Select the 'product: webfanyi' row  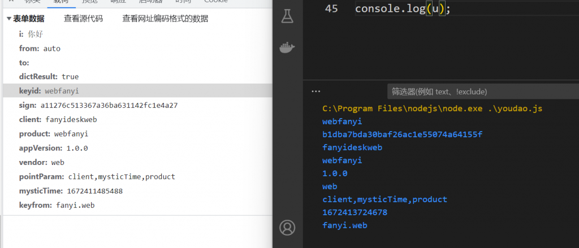(137, 133)
